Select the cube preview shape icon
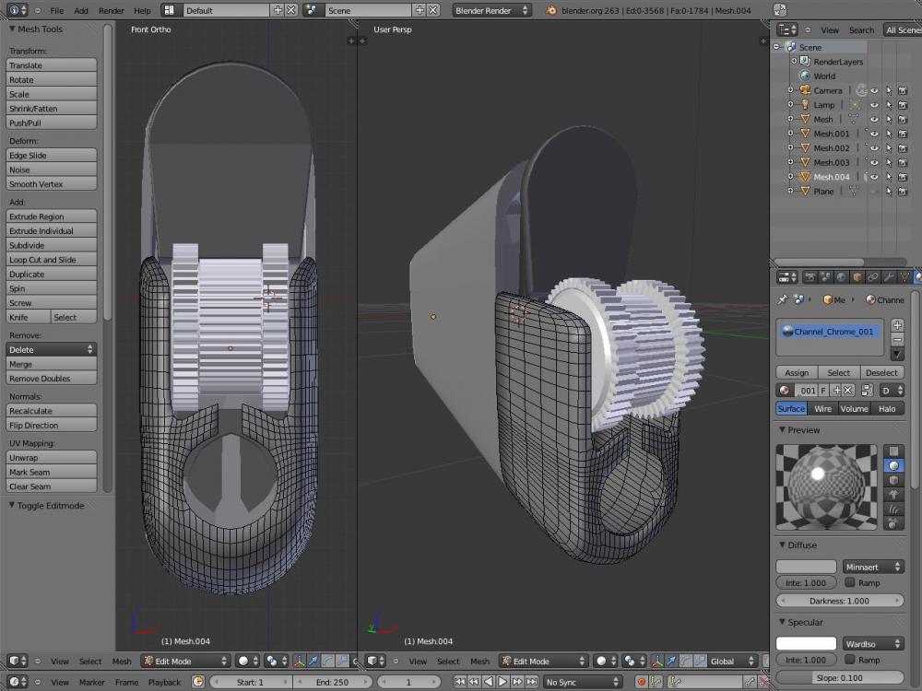Viewport: 922px width, 691px height. click(x=893, y=480)
